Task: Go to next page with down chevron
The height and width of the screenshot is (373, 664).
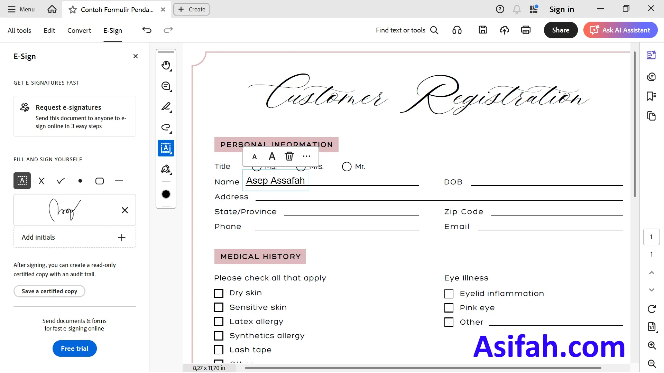Action: [x=652, y=290]
